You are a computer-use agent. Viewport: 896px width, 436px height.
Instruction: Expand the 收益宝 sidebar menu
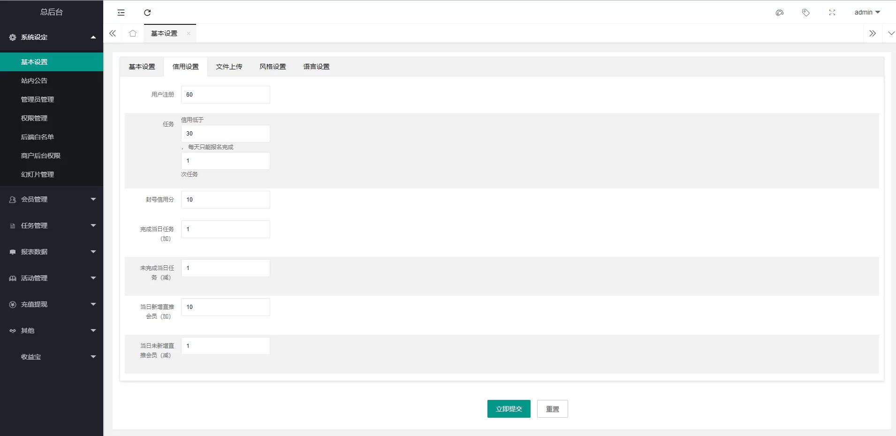[52, 357]
